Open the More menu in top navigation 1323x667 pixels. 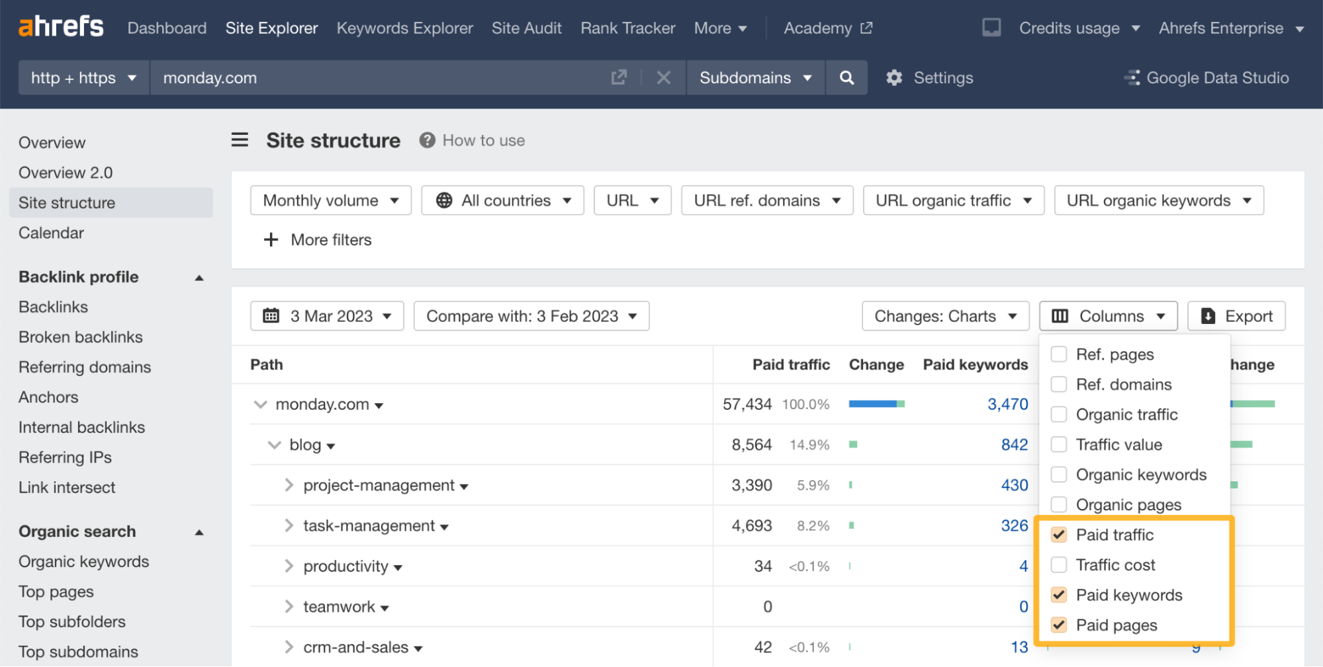[x=720, y=28]
